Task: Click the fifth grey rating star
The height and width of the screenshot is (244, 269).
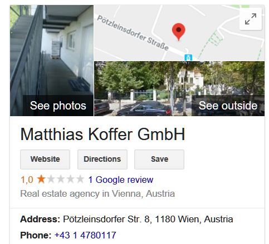Action: (x=80, y=180)
